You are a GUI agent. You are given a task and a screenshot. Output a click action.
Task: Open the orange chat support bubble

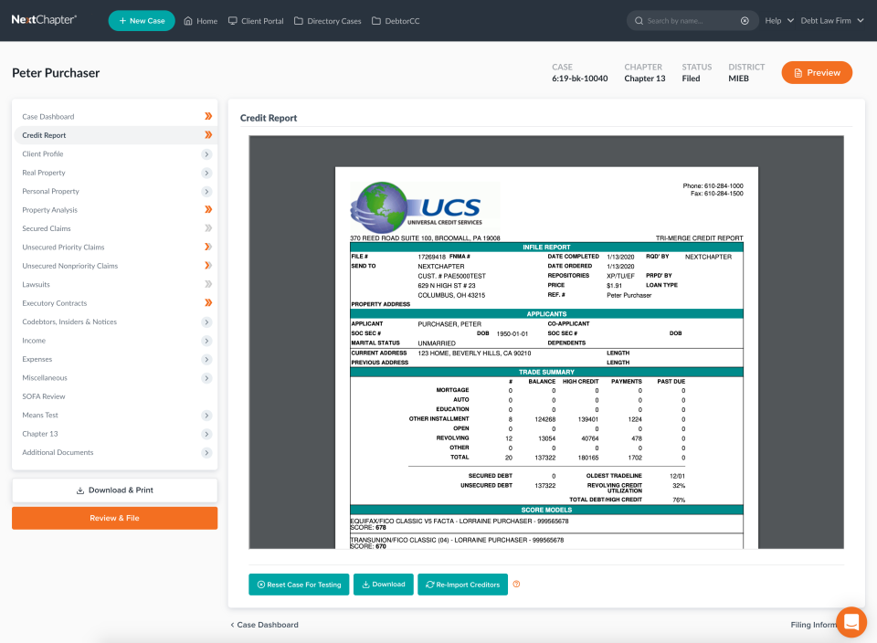point(851,622)
